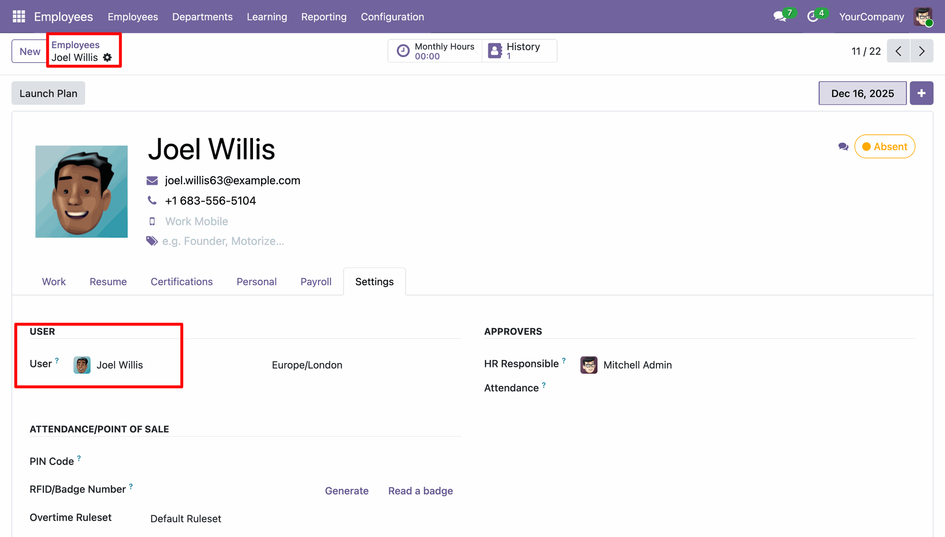Go to previous employee record arrow
Image resolution: width=945 pixels, height=537 pixels.
(898, 51)
